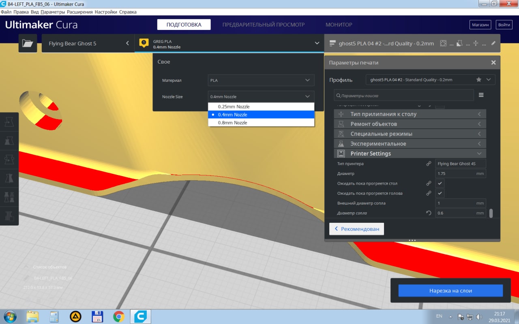Click the Параметры поиска search field
519x324 pixels.
404,96
